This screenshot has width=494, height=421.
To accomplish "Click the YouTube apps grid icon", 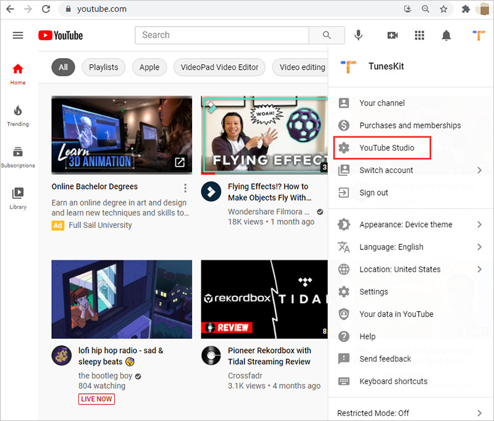I will click(x=419, y=35).
